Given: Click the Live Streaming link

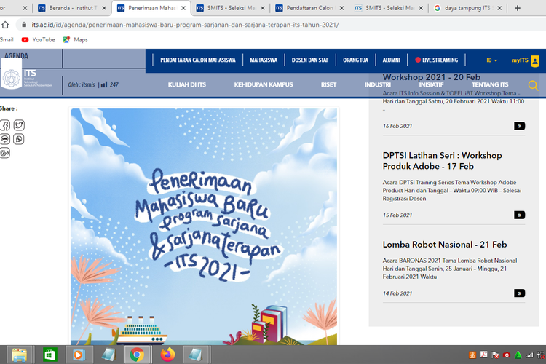Looking at the screenshot, I should (436, 60).
